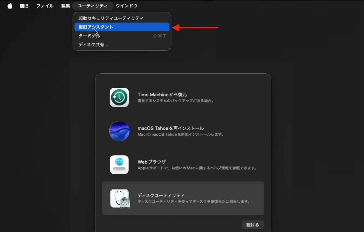Viewport: 364px width, 232px height.
Task: Click the macOS Tahoe reinstall icon
Action: 119,131
